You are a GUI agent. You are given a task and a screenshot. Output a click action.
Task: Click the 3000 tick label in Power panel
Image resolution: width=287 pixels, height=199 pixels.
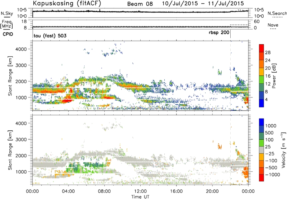click(21, 65)
